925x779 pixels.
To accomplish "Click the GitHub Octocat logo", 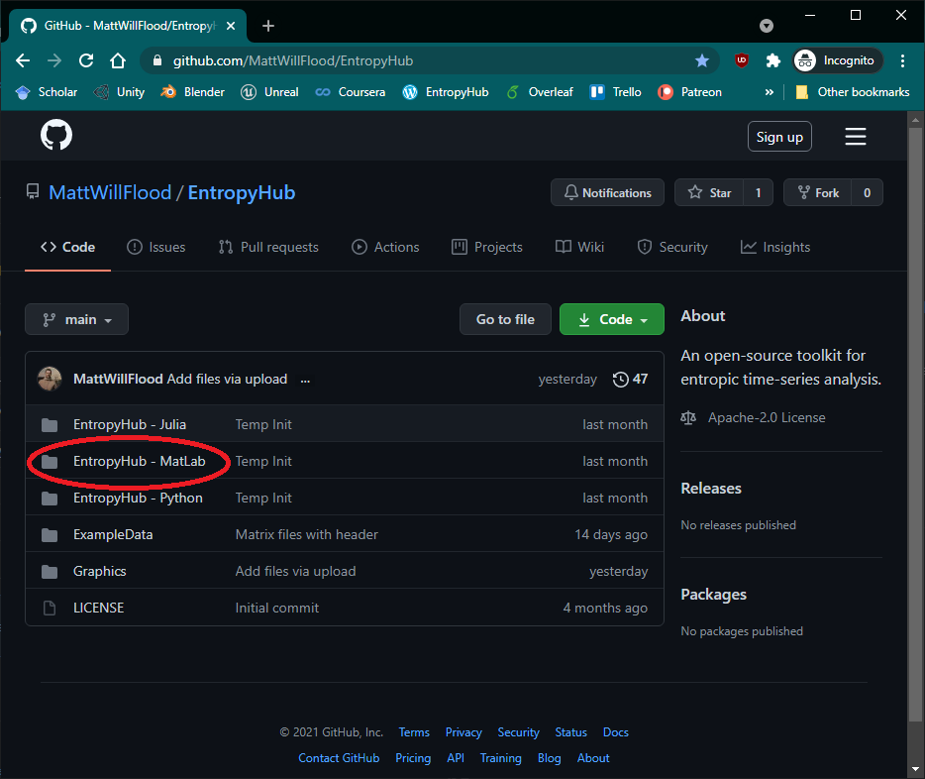I will (56, 135).
